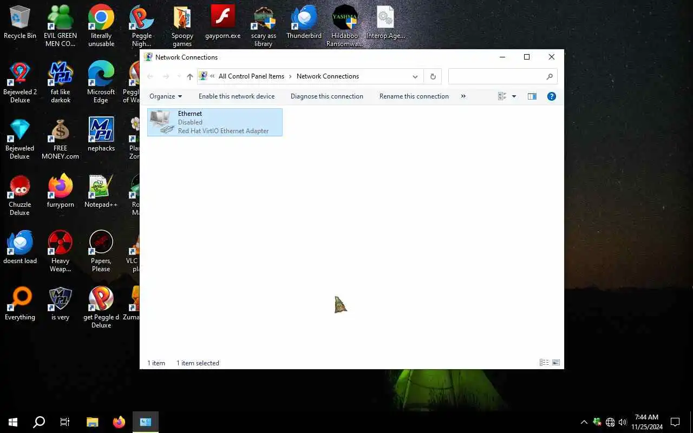Launch Microsoft Edge from desktop

click(x=101, y=82)
